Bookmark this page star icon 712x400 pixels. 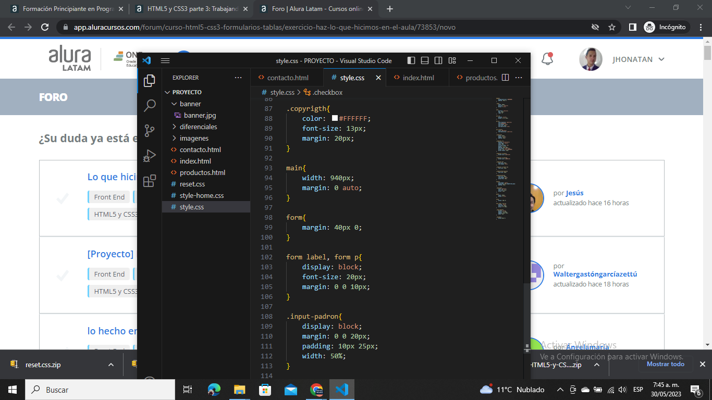coord(612,27)
